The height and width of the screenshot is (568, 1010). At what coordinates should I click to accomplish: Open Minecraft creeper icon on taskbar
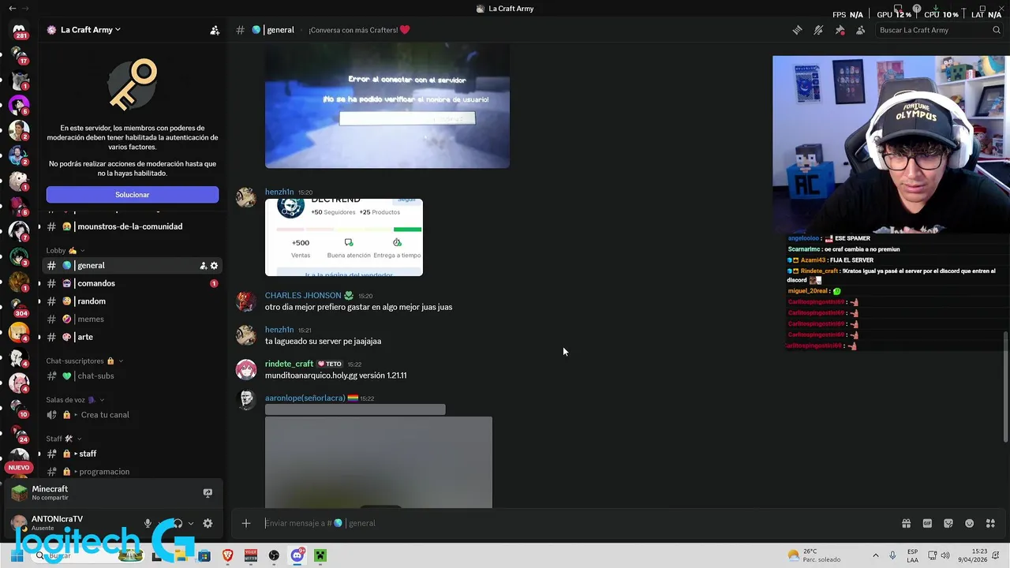[320, 555]
